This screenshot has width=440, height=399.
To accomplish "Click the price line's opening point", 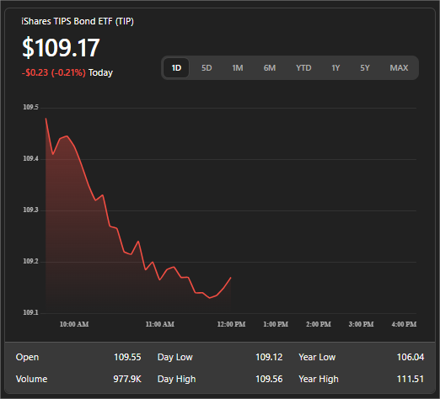I will (46, 119).
